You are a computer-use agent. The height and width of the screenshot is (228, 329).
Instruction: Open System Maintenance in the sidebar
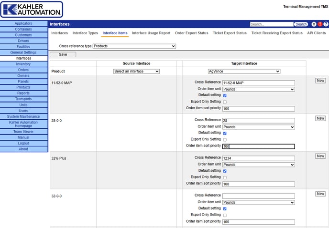pos(23,116)
